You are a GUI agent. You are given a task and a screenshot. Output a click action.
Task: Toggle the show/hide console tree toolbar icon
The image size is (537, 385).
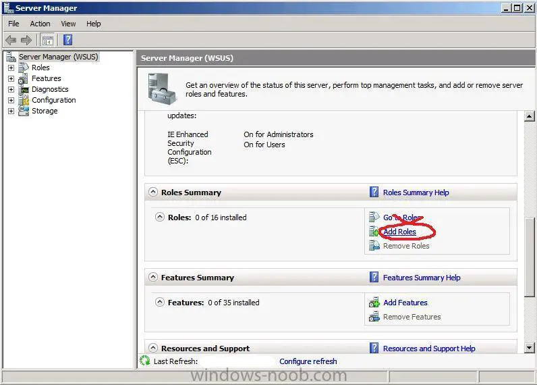coord(48,40)
